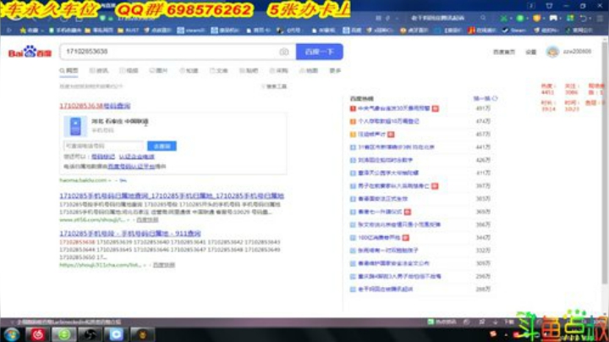Switch to the 地图 maps tab
Screen dimensions: 609x342
coord(309,71)
